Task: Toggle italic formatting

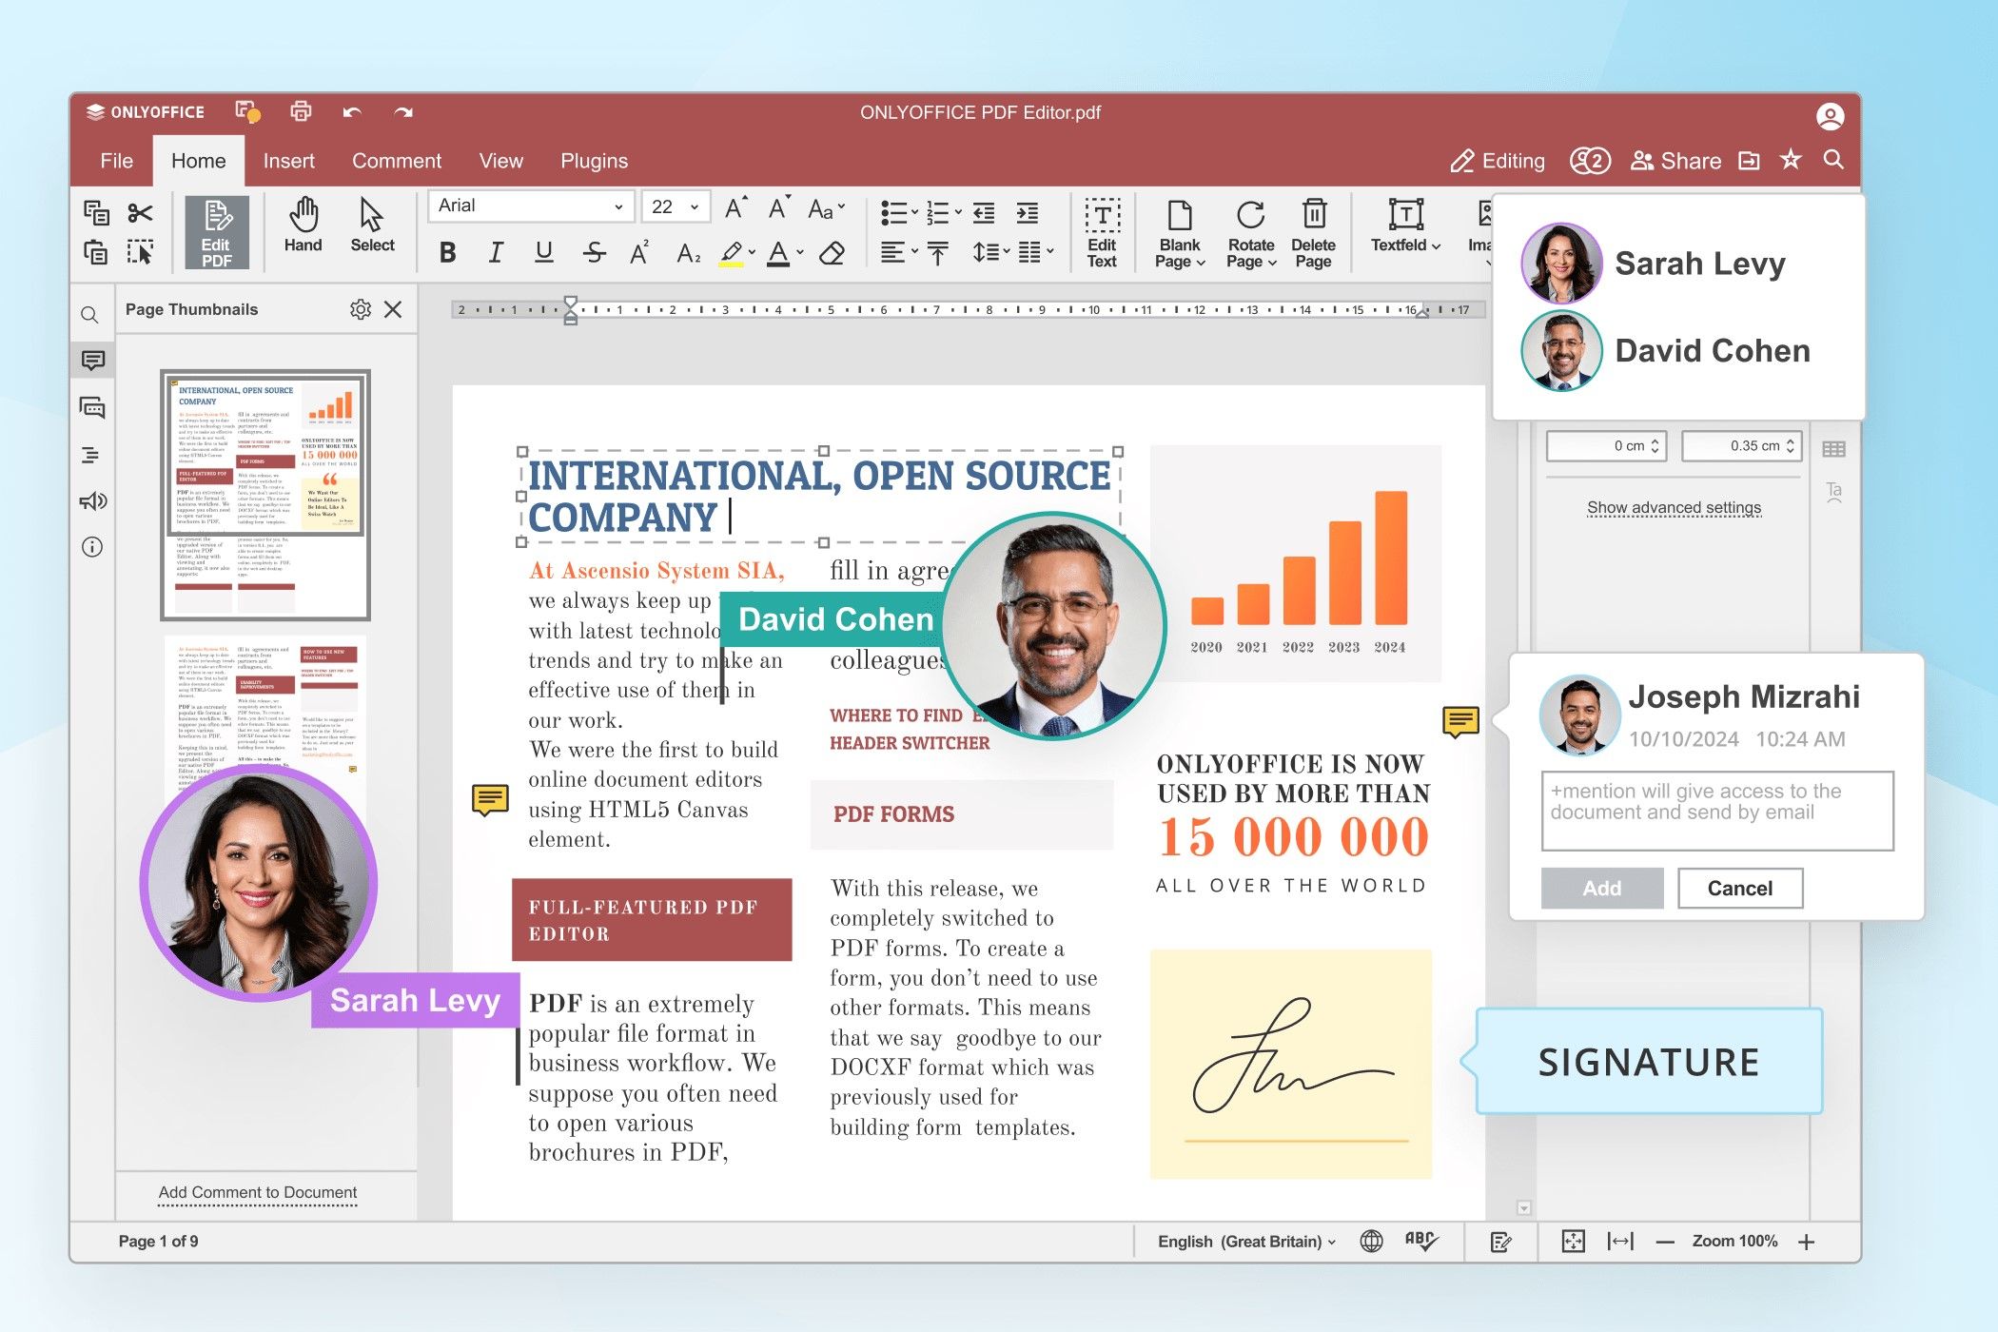Action: pos(496,253)
